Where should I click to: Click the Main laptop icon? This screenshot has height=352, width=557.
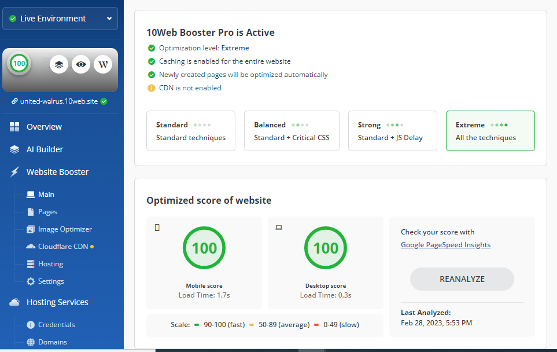click(31, 195)
